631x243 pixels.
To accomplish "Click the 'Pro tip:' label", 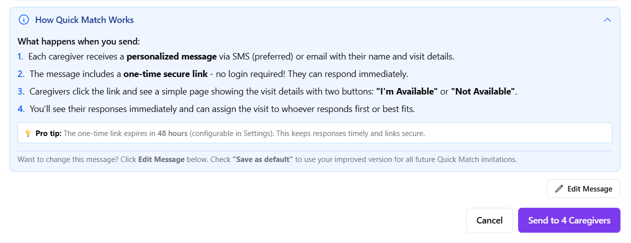I will [49, 133].
